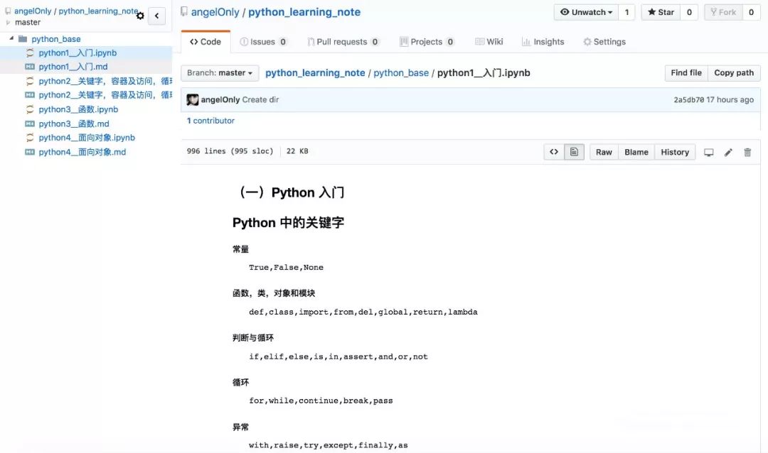Viewport: 768px width, 453px height.
Task: Display the source blob with the code icon
Action: tap(554, 152)
